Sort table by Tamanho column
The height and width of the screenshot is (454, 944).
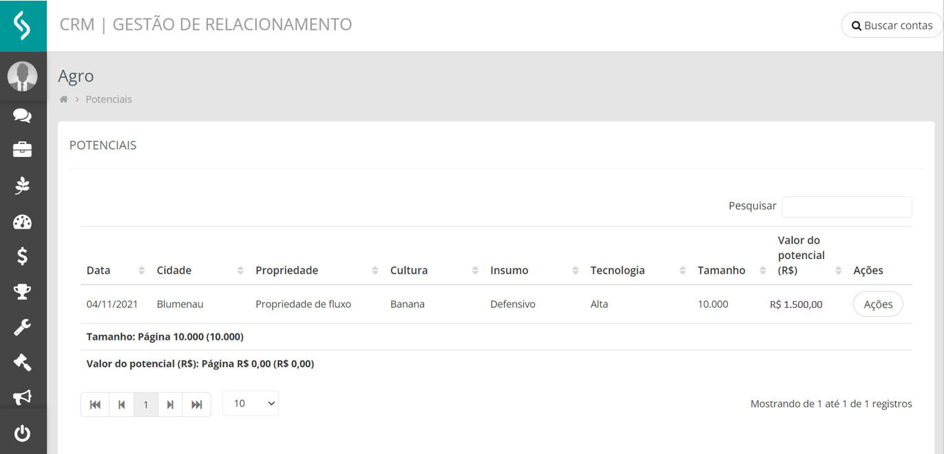point(731,270)
